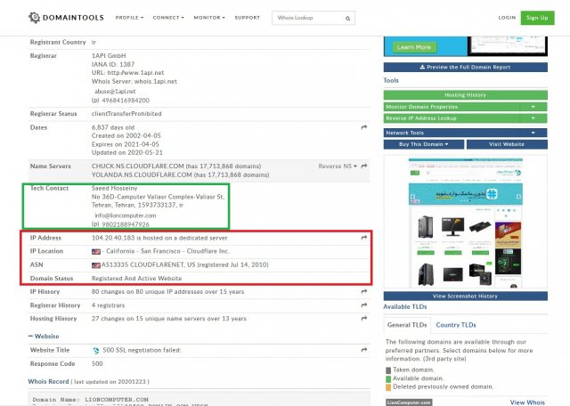Open the Buy This Domain dropdown
570x406 pixels.
click(424, 144)
